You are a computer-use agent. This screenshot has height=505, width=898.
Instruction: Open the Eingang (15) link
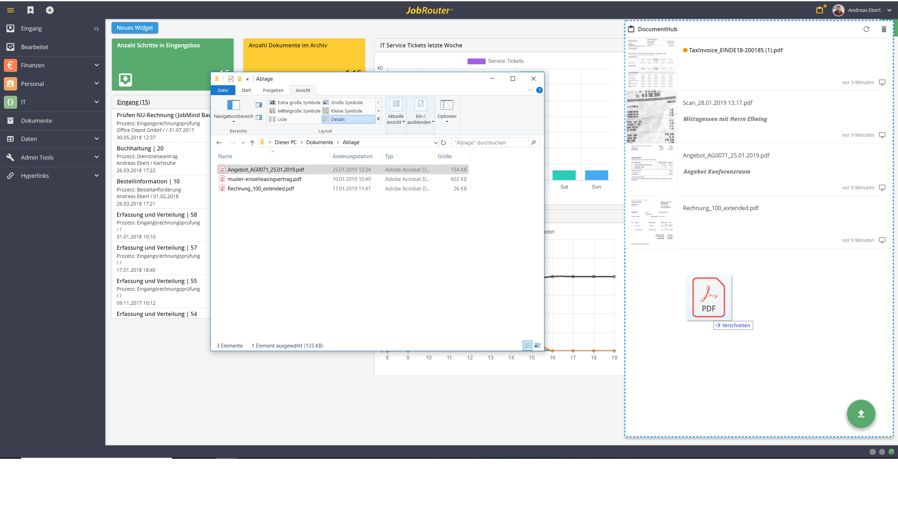coord(133,102)
